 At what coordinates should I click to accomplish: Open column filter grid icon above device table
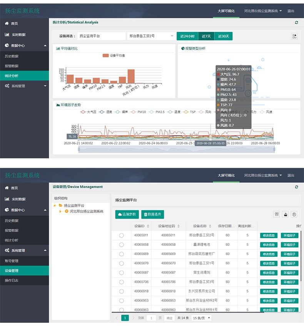click(x=276, y=214)
